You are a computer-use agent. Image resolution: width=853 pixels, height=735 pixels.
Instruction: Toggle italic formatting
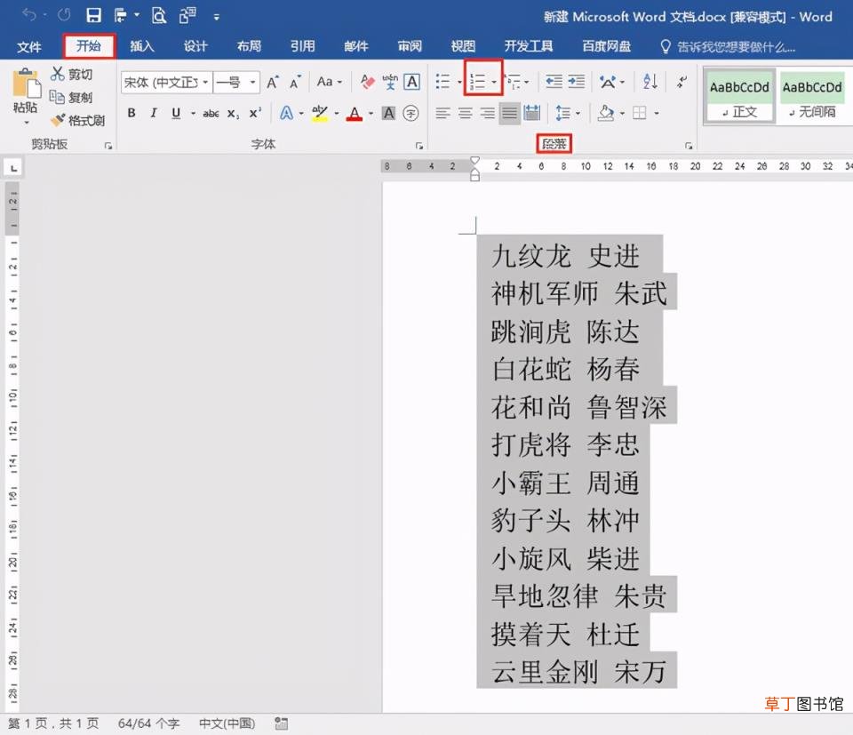[154, 113]
